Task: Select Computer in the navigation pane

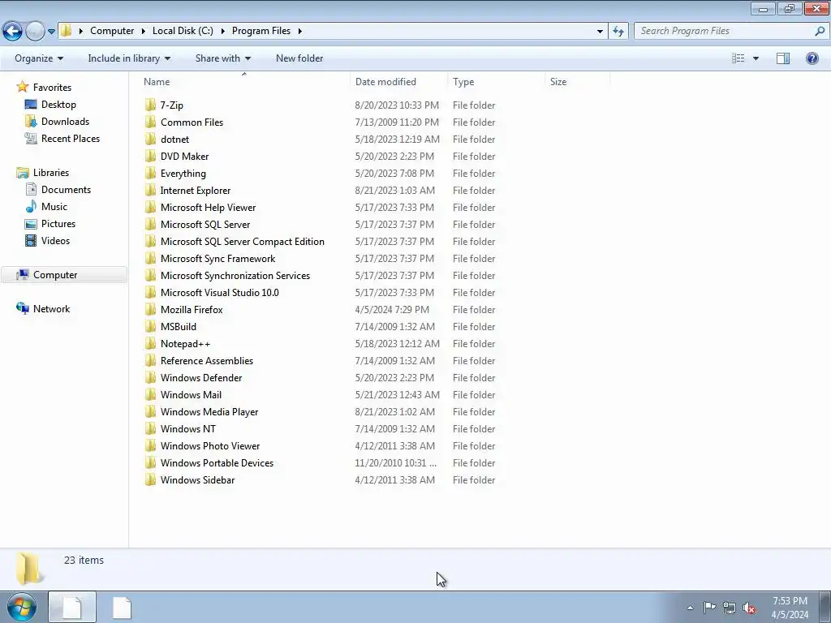Action: point(55,275)
